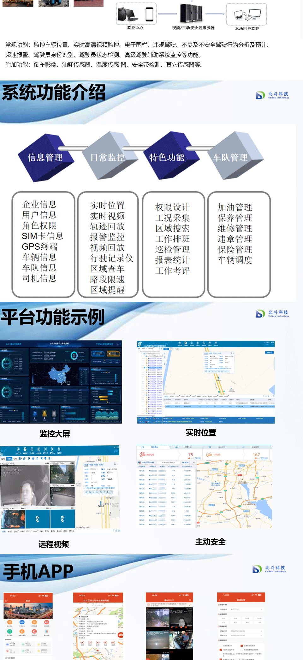The image size is (303, 660).
Task: Click the 高风险 vehicle risk icon
Action: [x=143, y=455]
